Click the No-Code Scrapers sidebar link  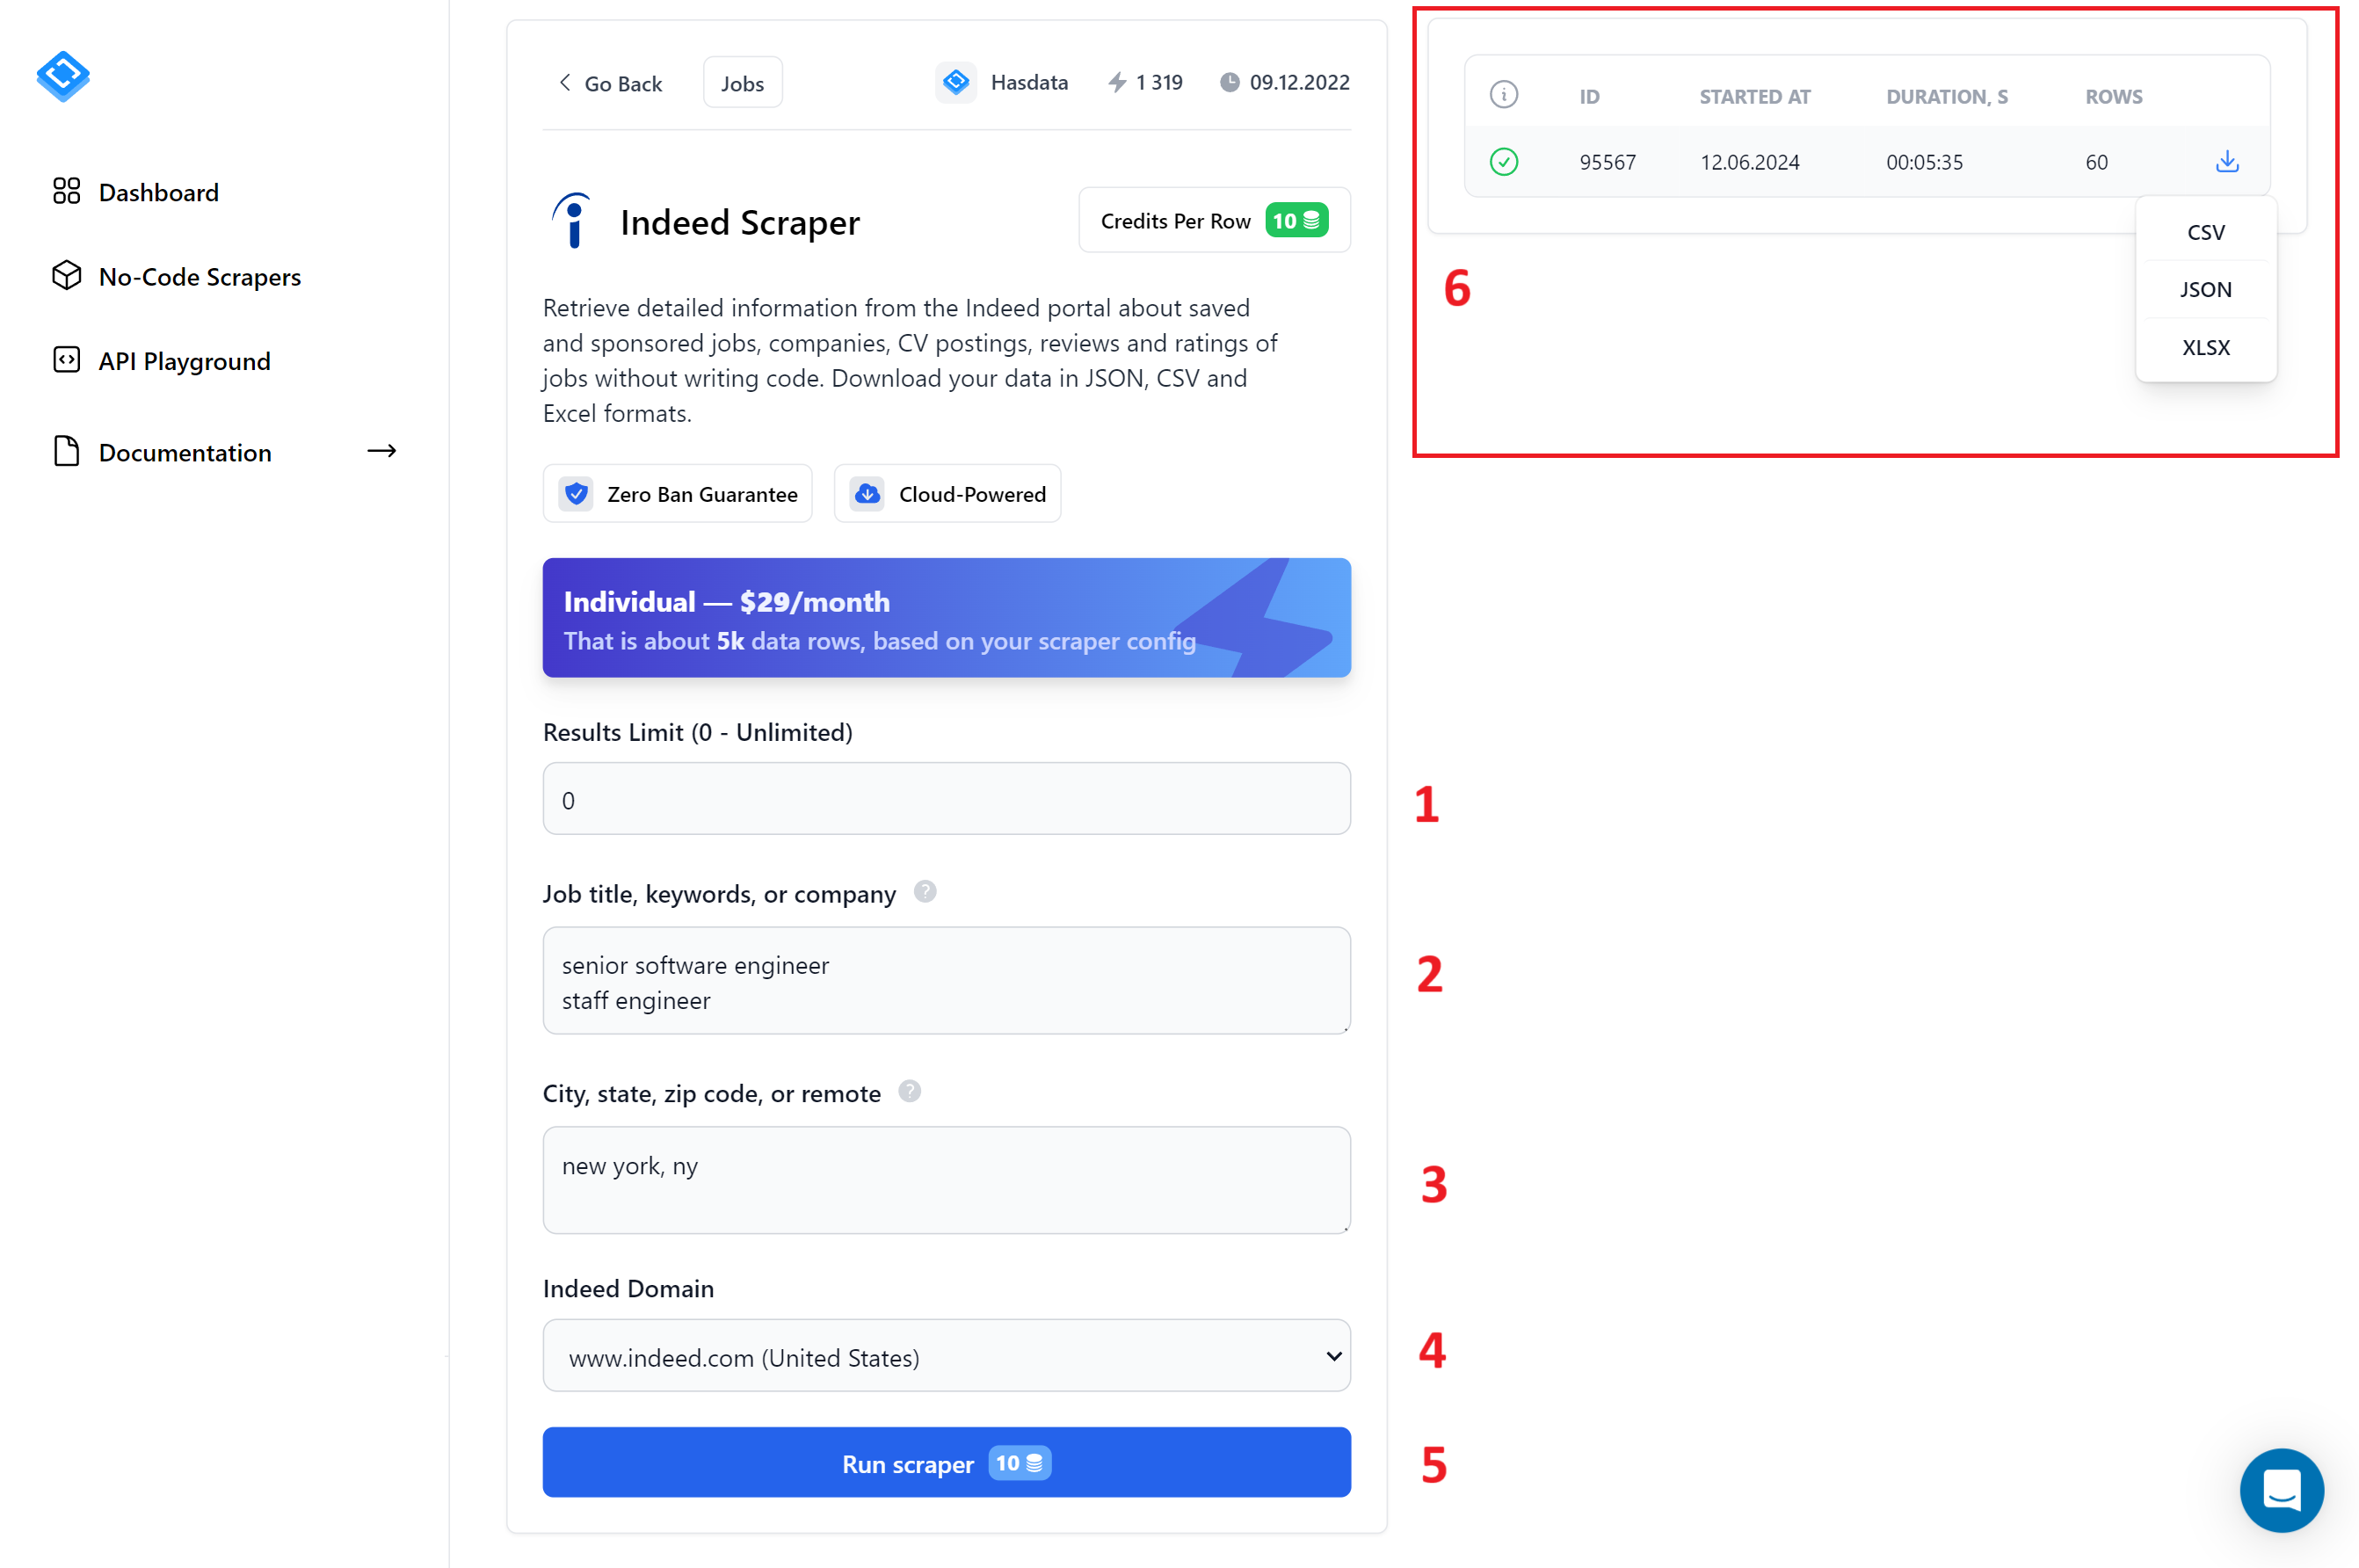click(x=198, y=277)
